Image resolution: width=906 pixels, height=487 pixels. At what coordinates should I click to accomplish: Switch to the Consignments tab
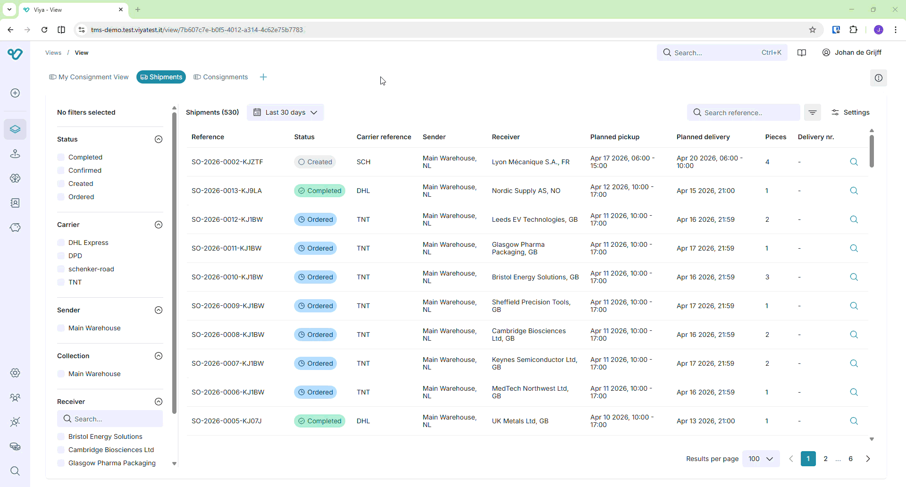[220, 77]
